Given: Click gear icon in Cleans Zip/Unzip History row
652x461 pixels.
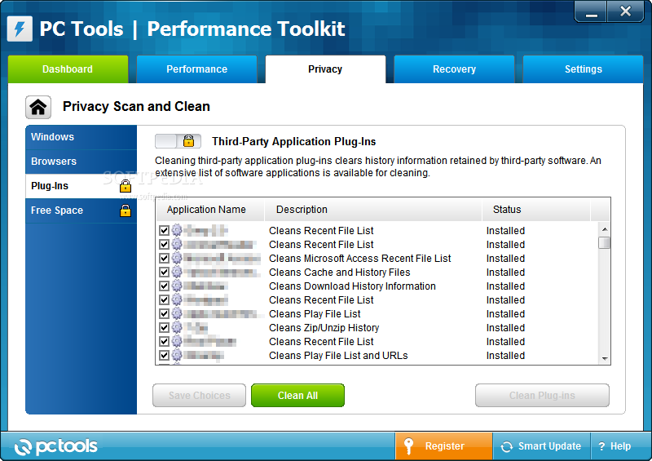Looking at the screenshot, I should click(x=177, y=327).
